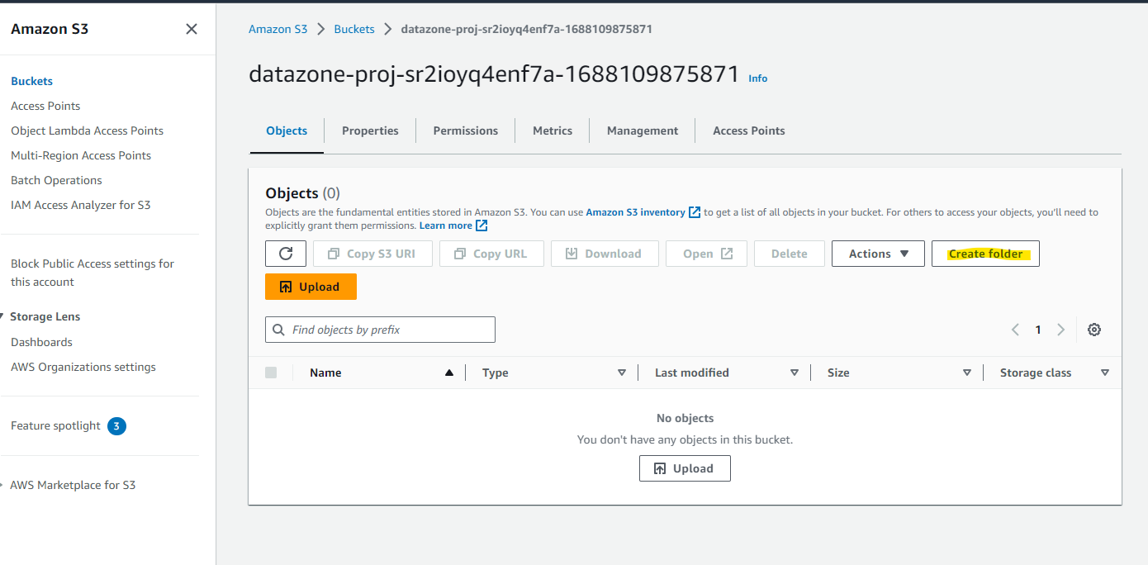The height and width of the screenshot is (565, 1148).
Task: Open the Actions dropdown menu
Action: click(x=878, y=254)
